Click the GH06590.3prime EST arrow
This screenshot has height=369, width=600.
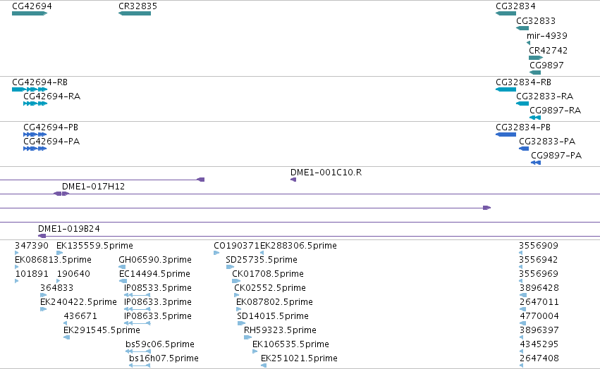(122, 267)
